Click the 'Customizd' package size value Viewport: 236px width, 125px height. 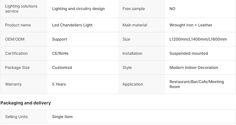point(62,67)
